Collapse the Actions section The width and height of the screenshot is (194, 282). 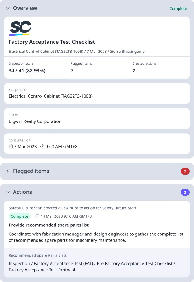(x=7, y=192)
